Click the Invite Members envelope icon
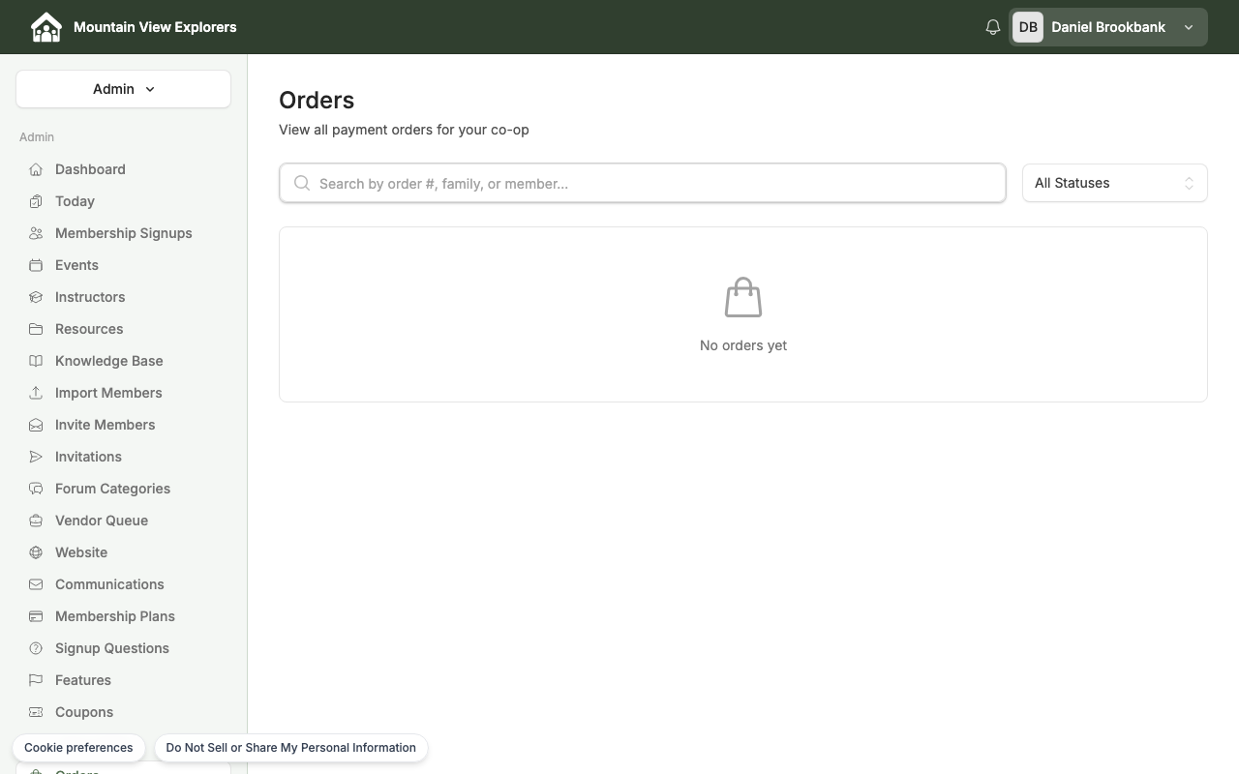Screen dimensions: 1239x774 [x=36, y=425]
